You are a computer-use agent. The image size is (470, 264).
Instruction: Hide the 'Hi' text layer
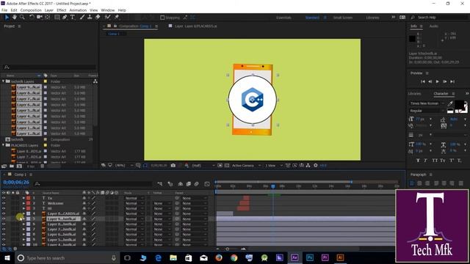tap(4, 208)
